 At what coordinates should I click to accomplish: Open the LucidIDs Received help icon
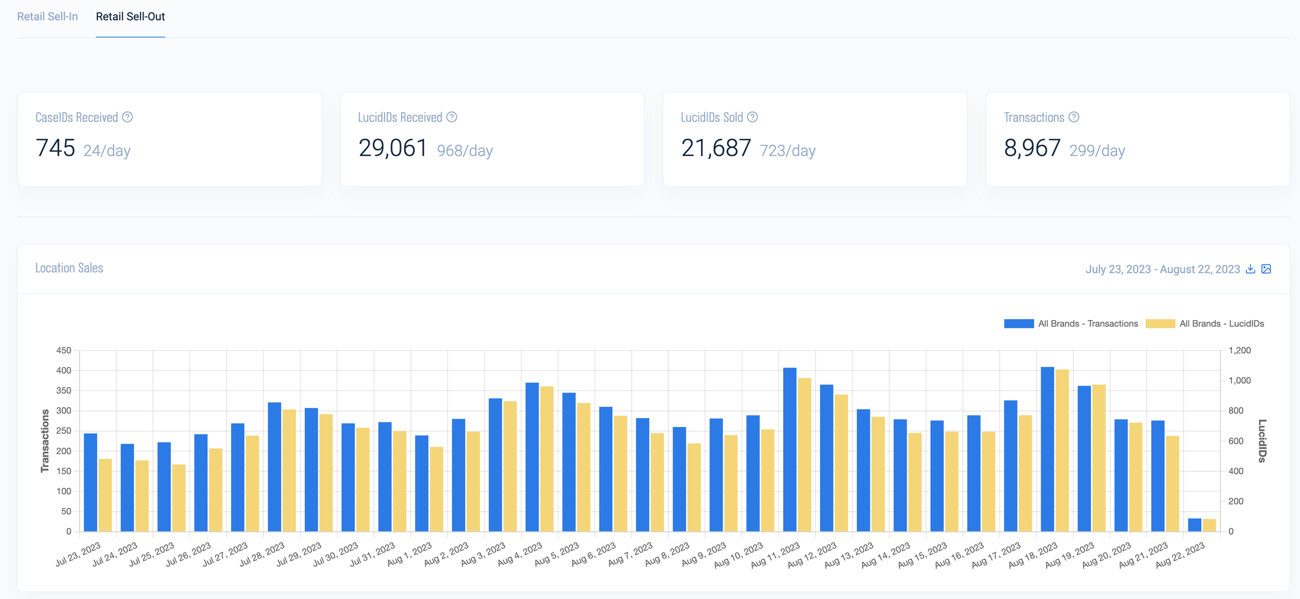pyautogui.click(x=451, y=117)
